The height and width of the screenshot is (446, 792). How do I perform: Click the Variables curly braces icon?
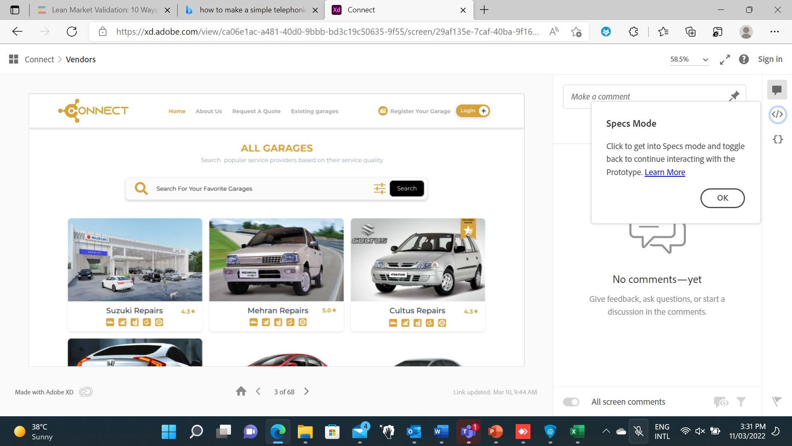click(x=778, y=139)
